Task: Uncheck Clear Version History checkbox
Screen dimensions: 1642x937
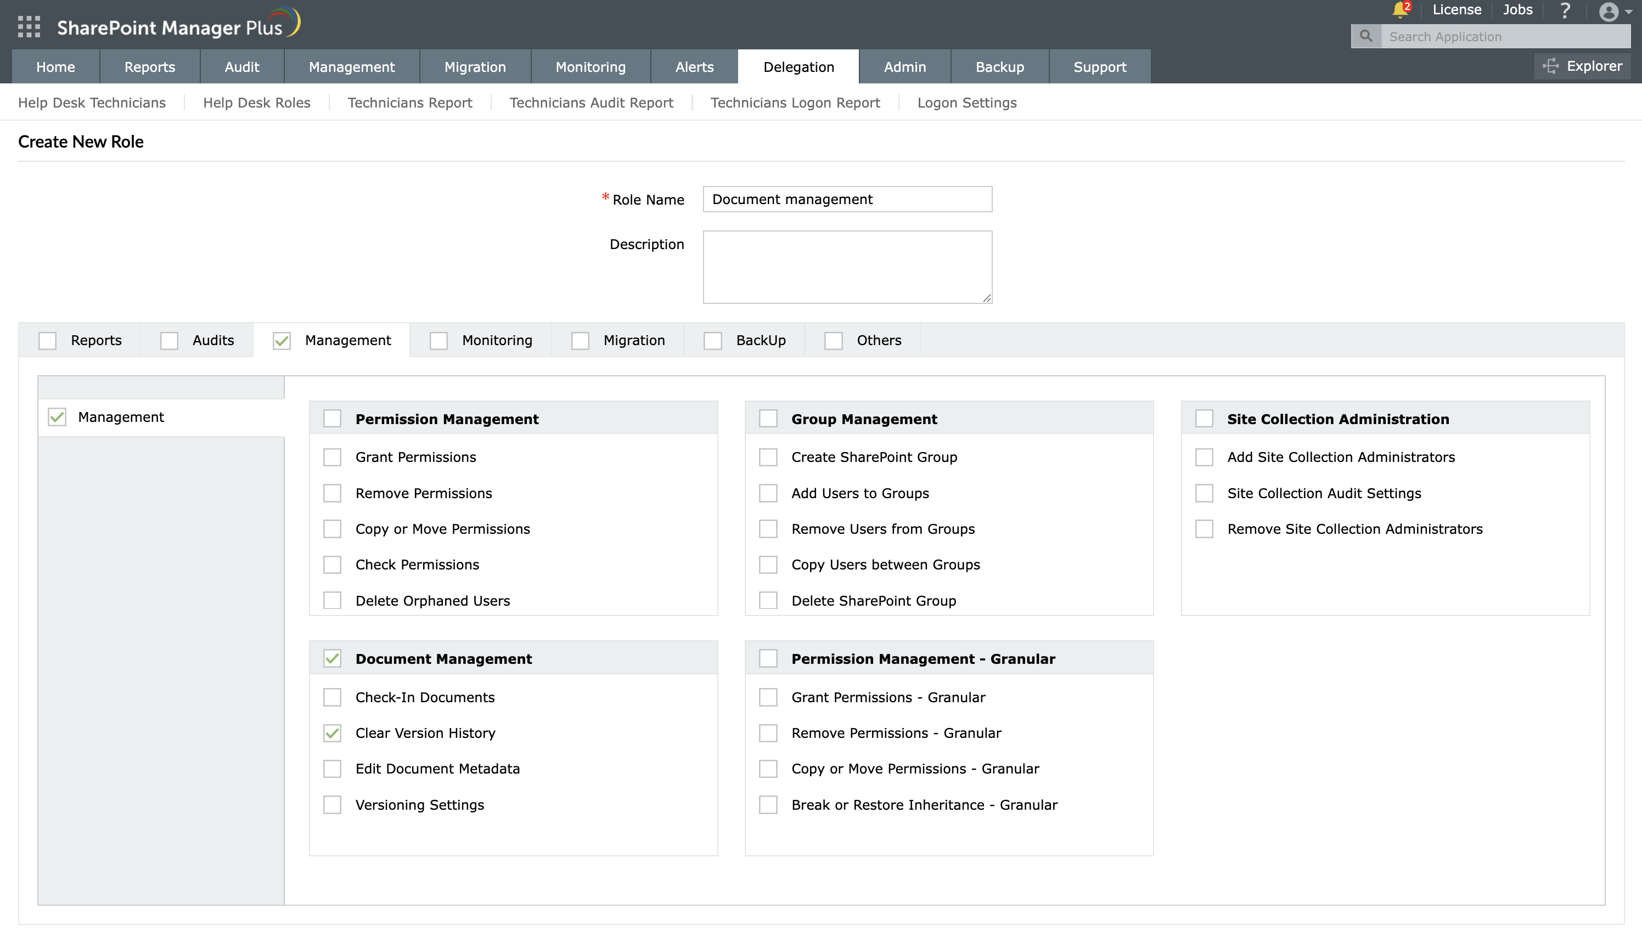Action: [332, 733]
